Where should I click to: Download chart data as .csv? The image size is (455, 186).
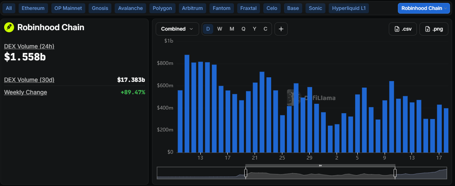pos(403,29)
